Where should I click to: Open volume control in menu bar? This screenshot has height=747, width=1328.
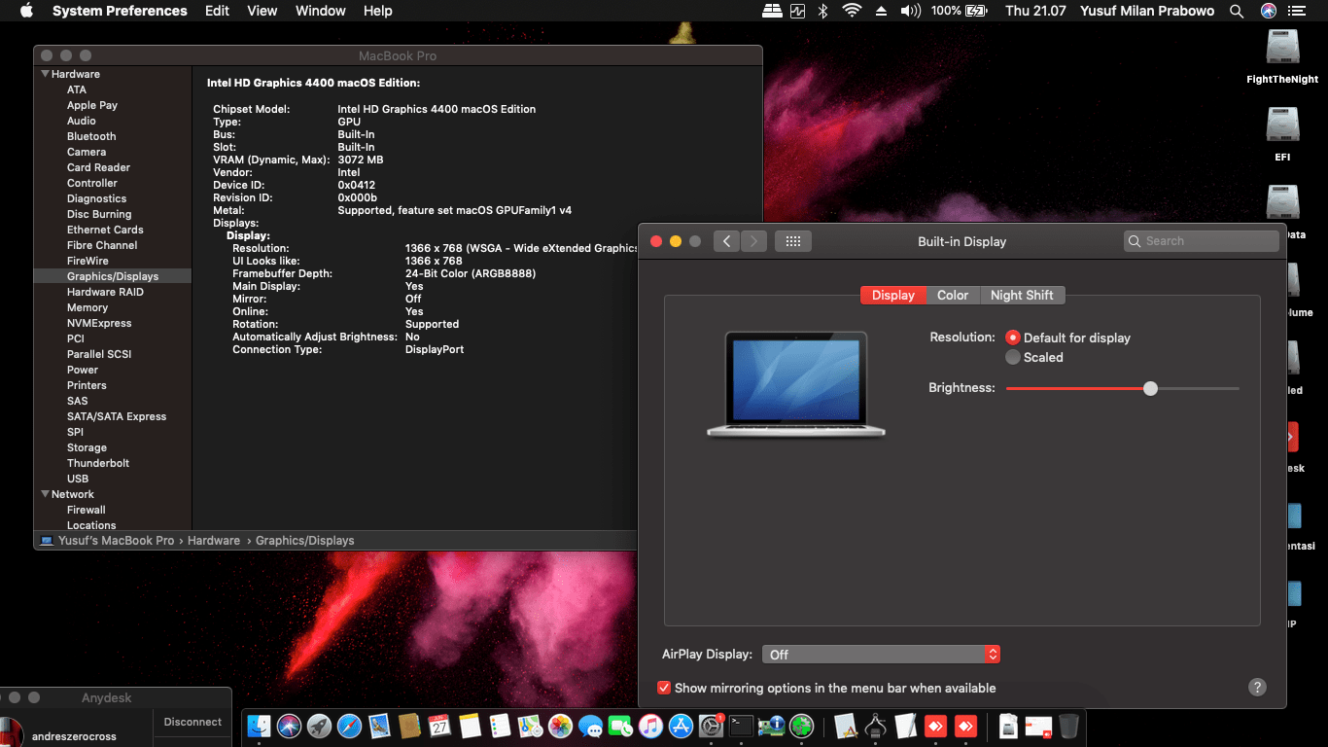pyautogui.click(x=910, y=11)
